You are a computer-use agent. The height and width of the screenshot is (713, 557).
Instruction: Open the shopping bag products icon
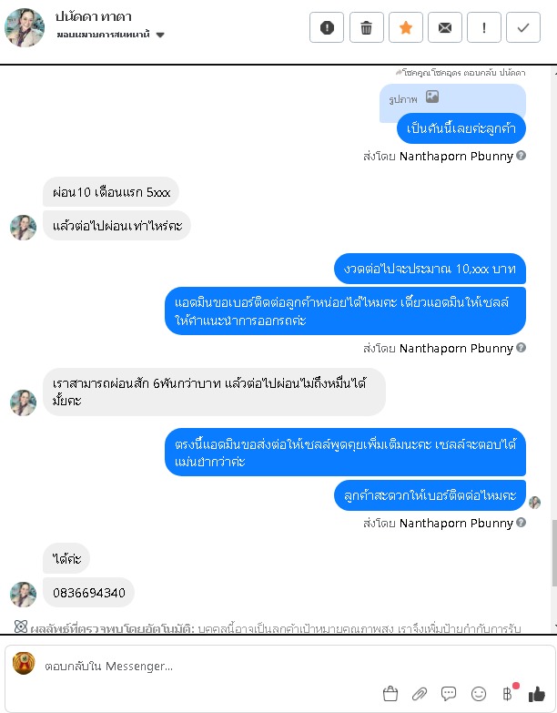pyautogui.click(x=390, y=694)
